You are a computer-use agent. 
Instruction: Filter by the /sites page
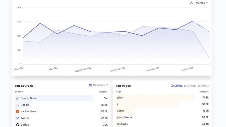pyautogui.click(x=120, y=97)
